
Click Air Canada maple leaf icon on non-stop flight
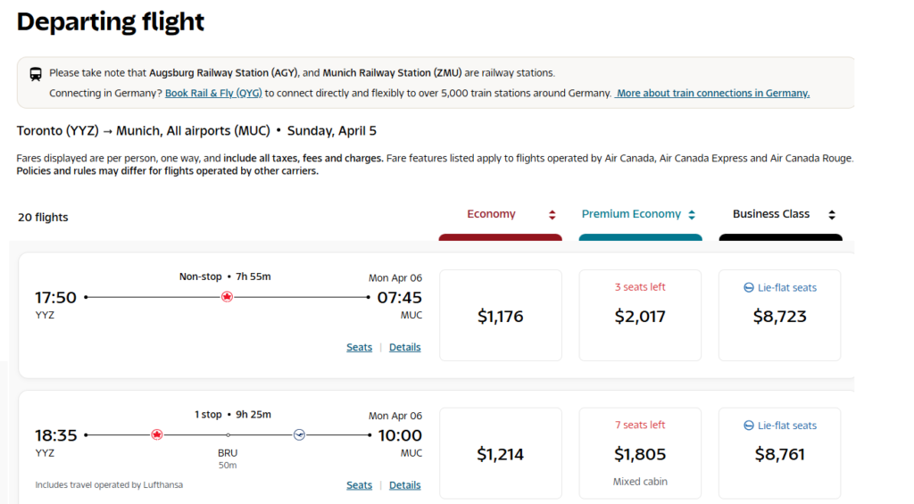point(227,297)
